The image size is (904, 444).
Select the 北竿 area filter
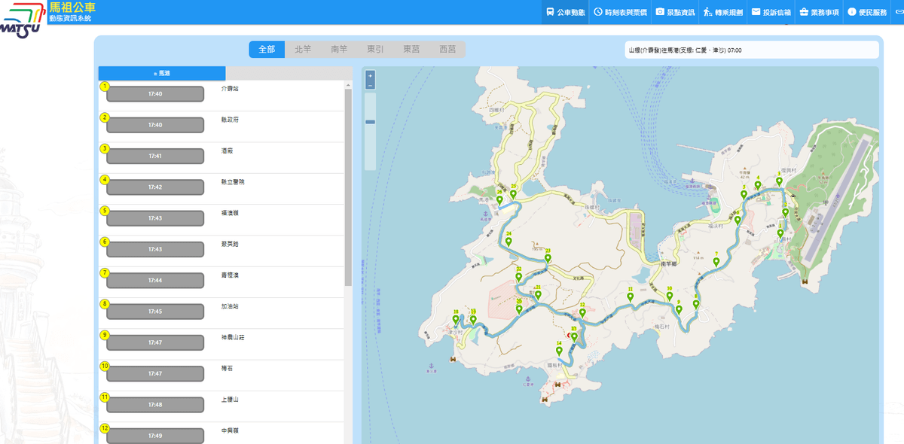(303, 49)
